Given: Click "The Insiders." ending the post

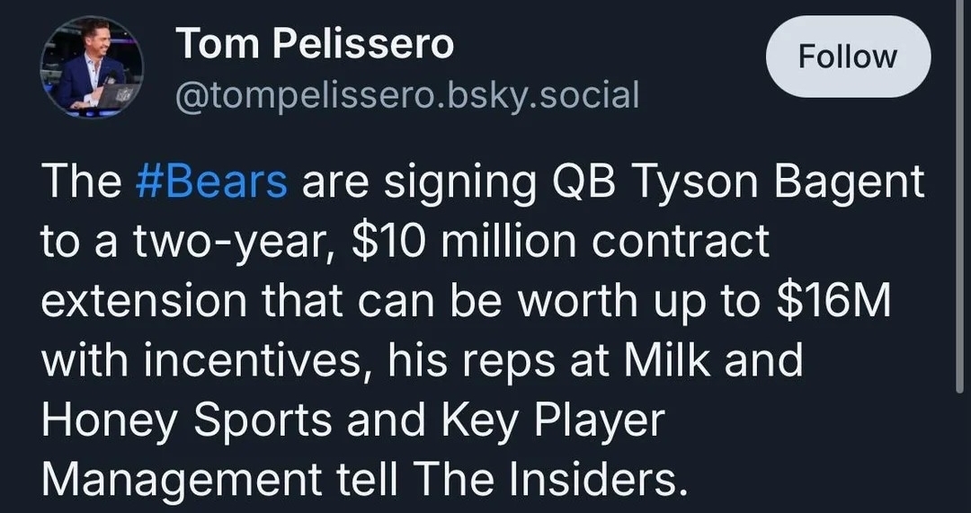Looking at the screenshot, I should (552, 479).
